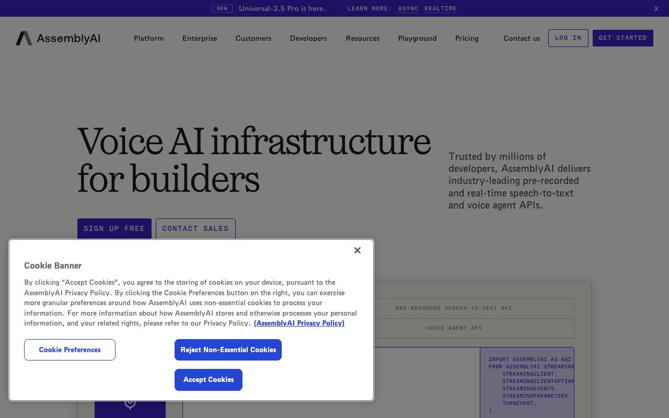
Task: Click the Cookie Banner heading
Action: 53,265
